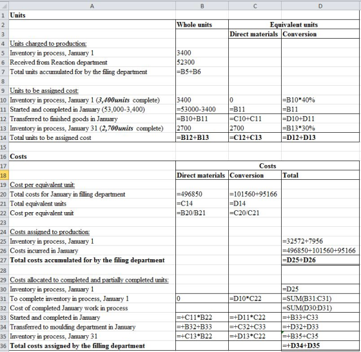Select the =C20/C21 formula cell
This screenshot has width=361, height=352.
(x=255, y=213)
